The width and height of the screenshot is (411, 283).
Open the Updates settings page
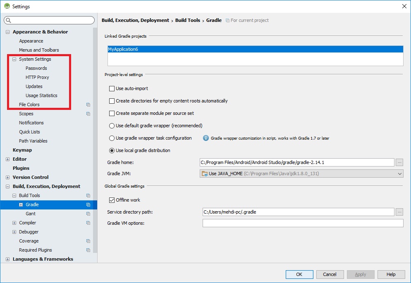point(34,86)
